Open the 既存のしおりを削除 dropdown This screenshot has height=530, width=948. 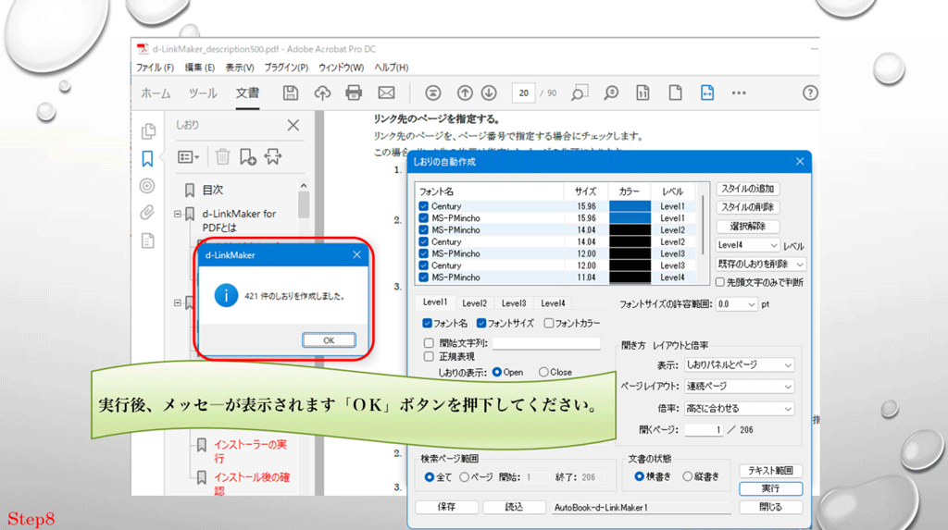(x=761, y=265)
